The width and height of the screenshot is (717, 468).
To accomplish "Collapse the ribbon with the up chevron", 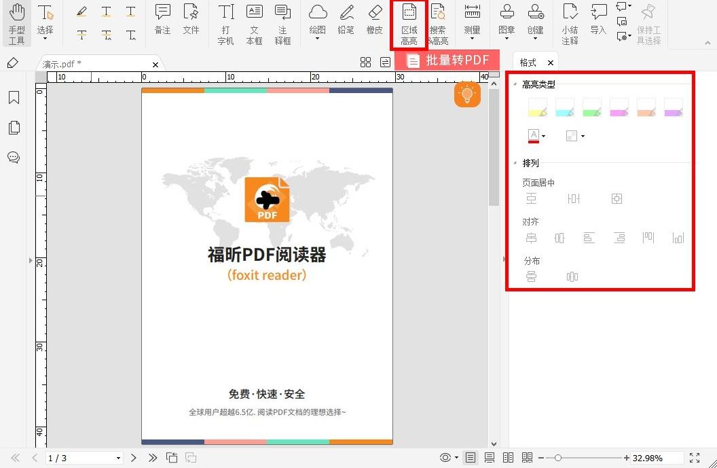I will coord(708,43).
